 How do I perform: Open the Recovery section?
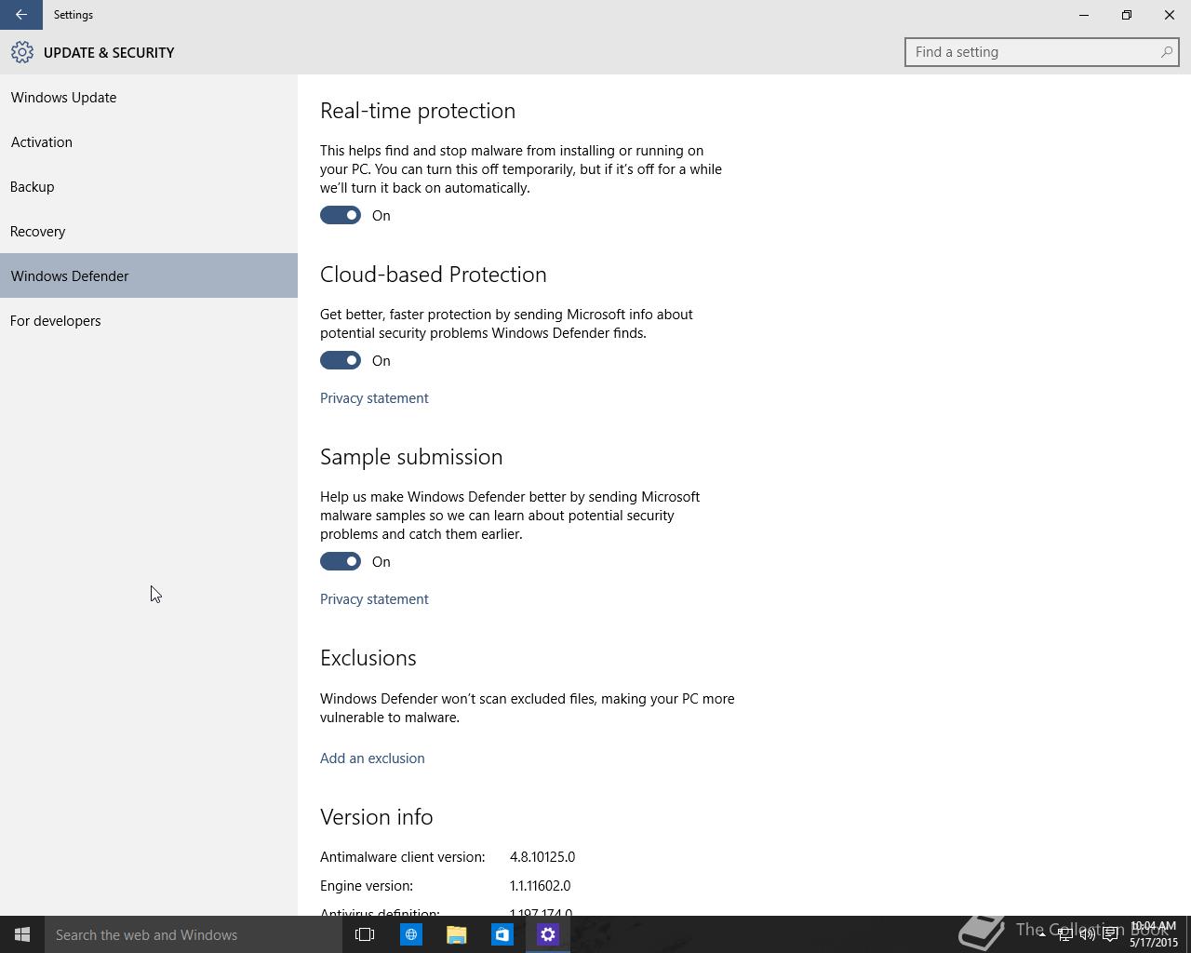tap(149, 231)
